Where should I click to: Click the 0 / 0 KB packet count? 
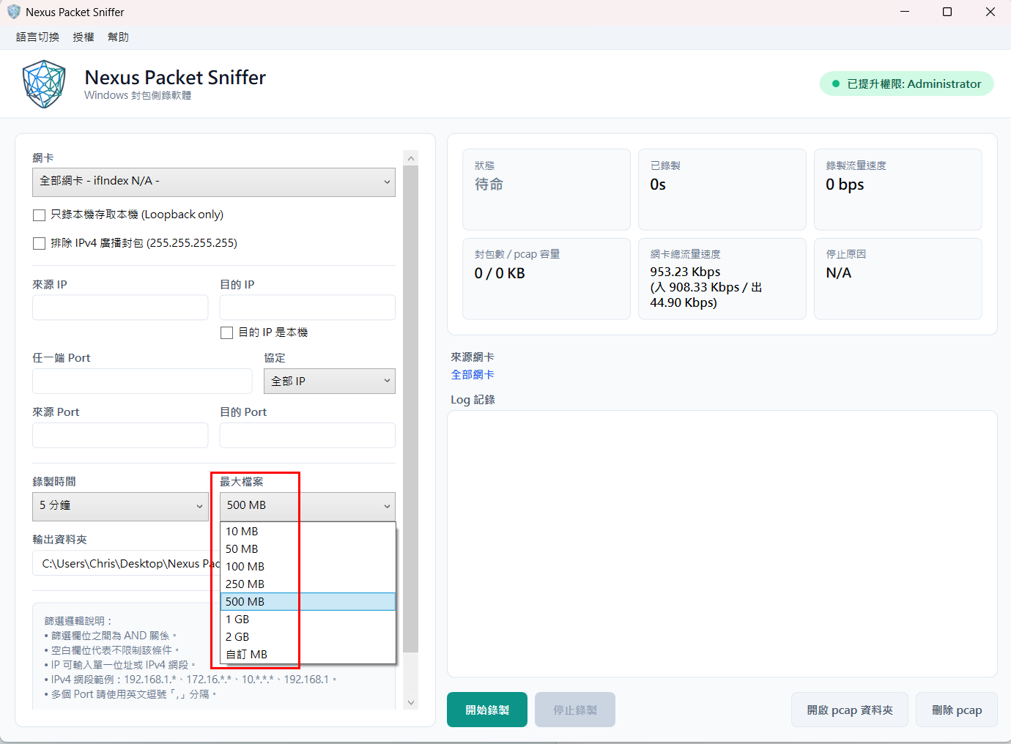coord(500,273)
